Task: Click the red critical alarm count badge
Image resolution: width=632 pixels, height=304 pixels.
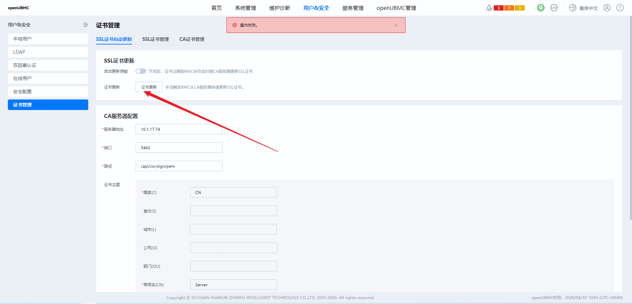Action: tap(499, 8)
